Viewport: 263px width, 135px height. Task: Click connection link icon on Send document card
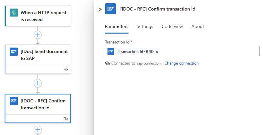(65, 69)
